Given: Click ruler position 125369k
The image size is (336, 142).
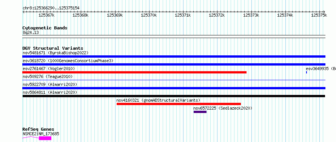Looking at the screenshot, I should 115,15.
